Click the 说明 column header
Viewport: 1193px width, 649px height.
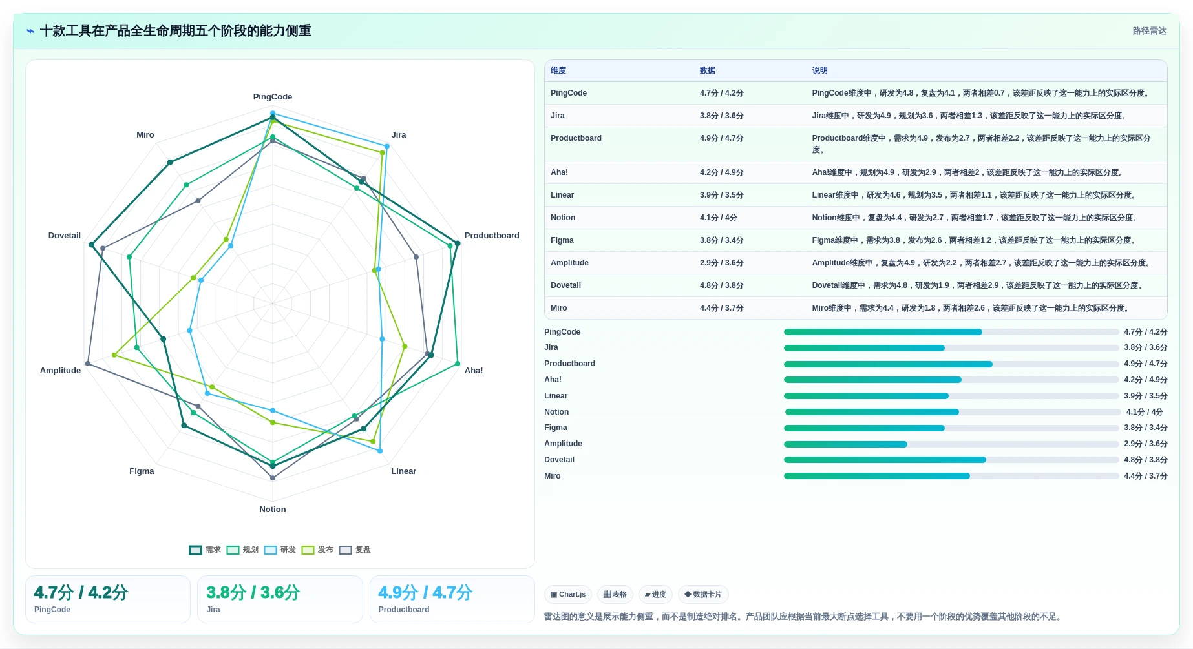tap(820, 70)
